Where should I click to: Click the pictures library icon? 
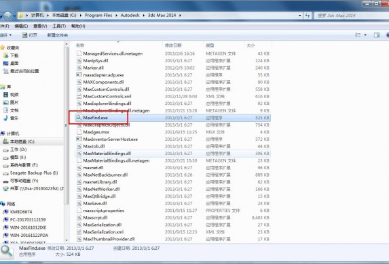pyautogui.click(x=5, y=102)
